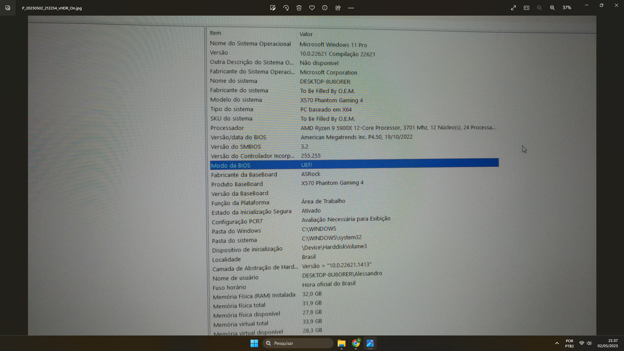Rotate the photo
This screenshot has width=624, height=351.
pyautogui.click(x=286, y=8)
